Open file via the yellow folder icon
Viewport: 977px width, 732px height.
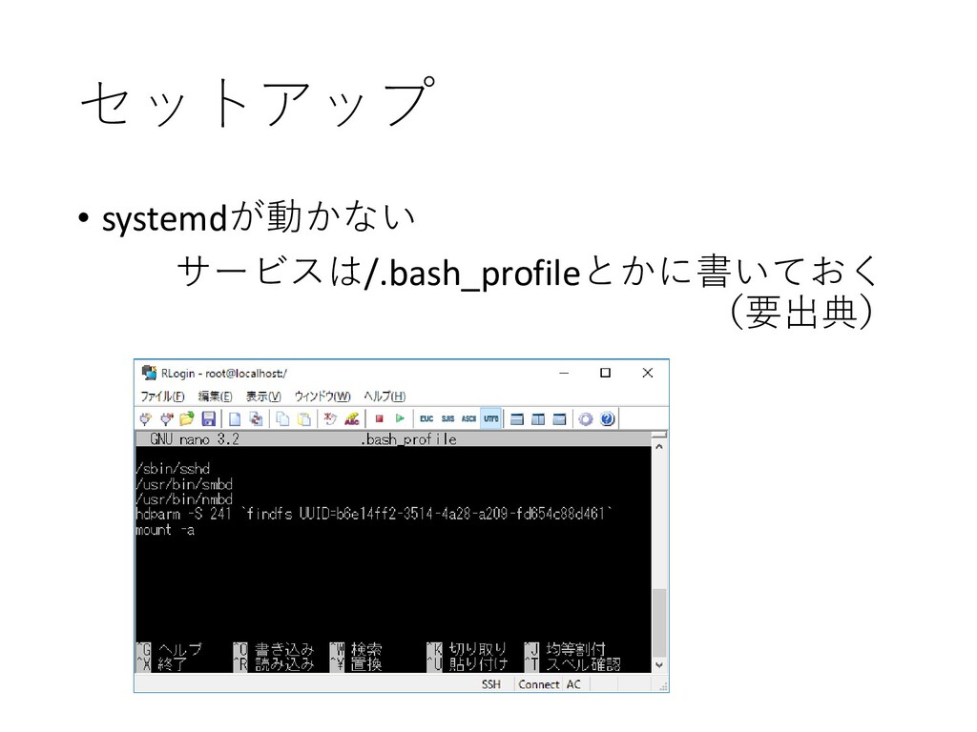coord(187,419)
